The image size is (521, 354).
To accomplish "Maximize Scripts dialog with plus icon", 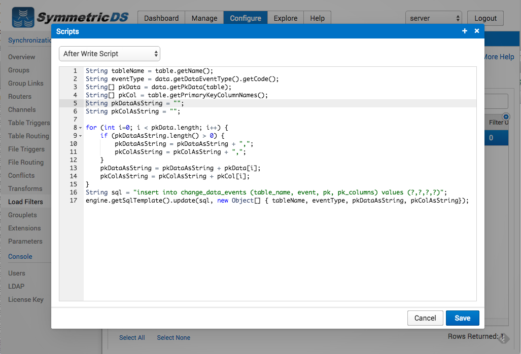I will [x=465, y=31].
